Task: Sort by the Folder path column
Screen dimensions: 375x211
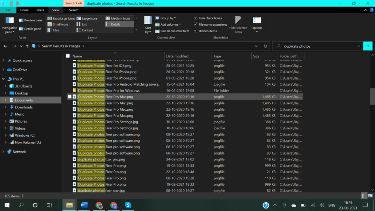Action: pos(291,56)
